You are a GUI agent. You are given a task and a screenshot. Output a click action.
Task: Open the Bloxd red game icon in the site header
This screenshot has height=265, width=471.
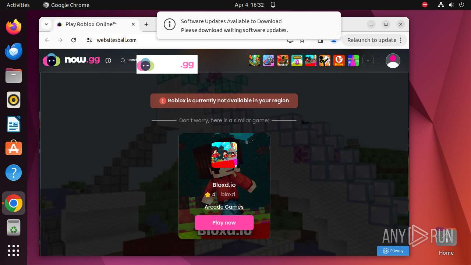(311, 60)
